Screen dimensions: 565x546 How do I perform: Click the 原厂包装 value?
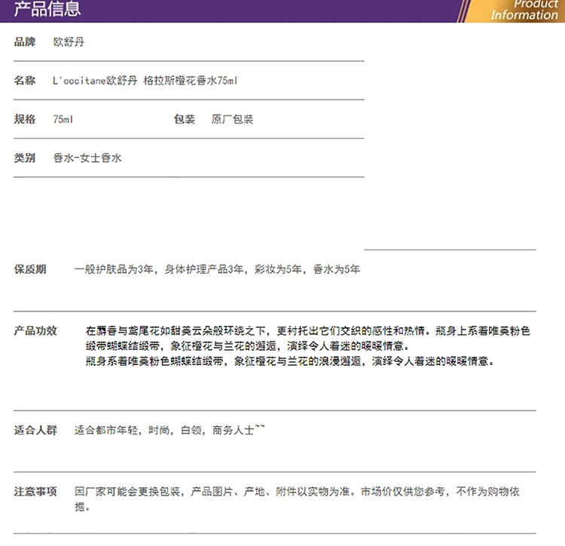click(233, 119)
